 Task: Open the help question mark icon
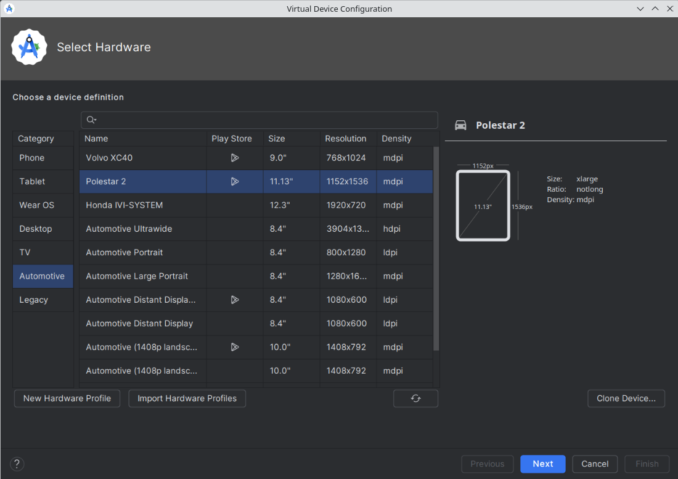pyautogui.click(x=17, y=464)
